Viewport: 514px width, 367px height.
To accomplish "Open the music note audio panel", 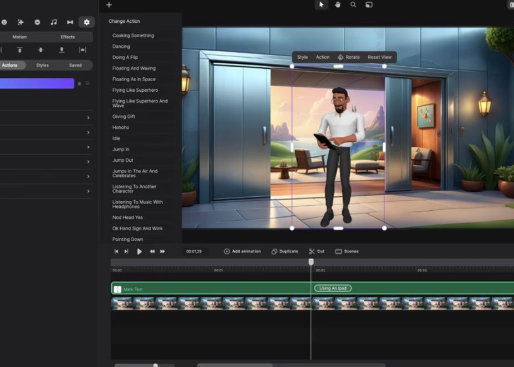I will pyautogui.click(x=53, y=22).
